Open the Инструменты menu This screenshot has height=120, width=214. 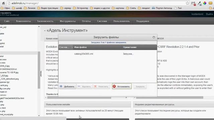(68, 21)
